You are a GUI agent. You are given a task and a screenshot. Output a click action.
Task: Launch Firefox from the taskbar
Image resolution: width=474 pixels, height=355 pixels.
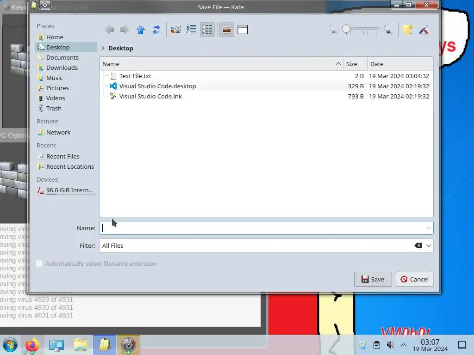point(32,345)
